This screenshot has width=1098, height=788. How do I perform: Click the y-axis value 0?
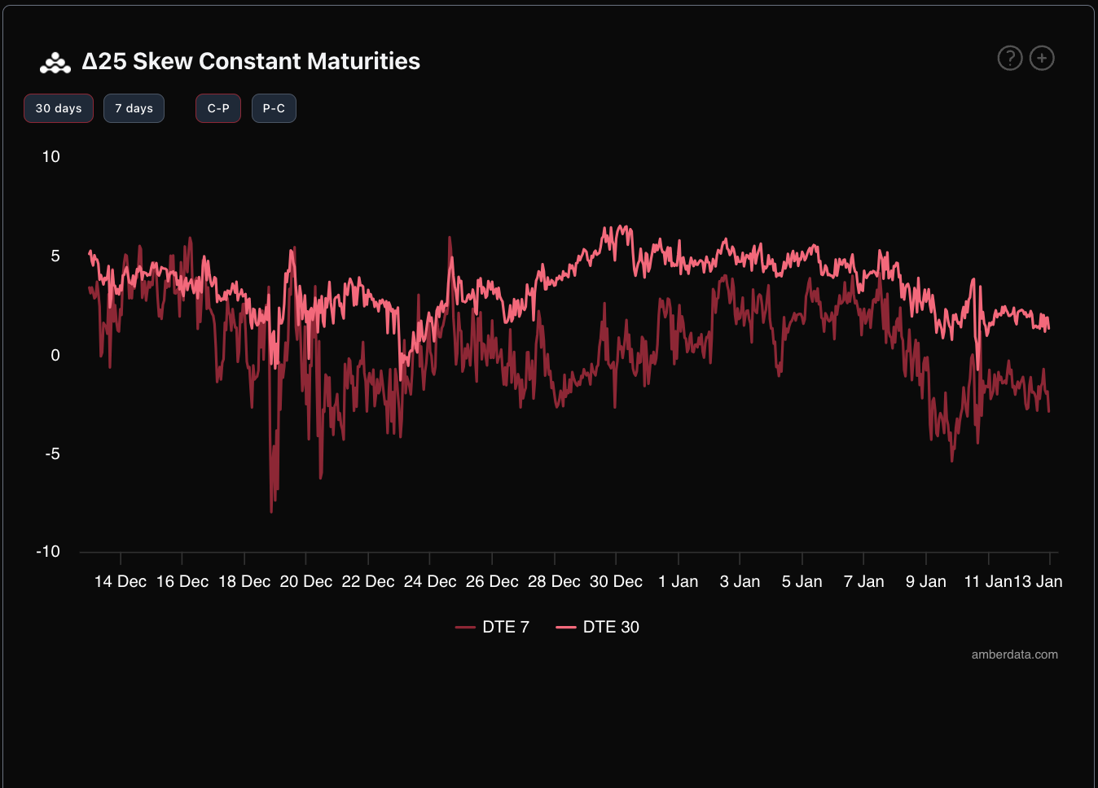coord(55,355)
